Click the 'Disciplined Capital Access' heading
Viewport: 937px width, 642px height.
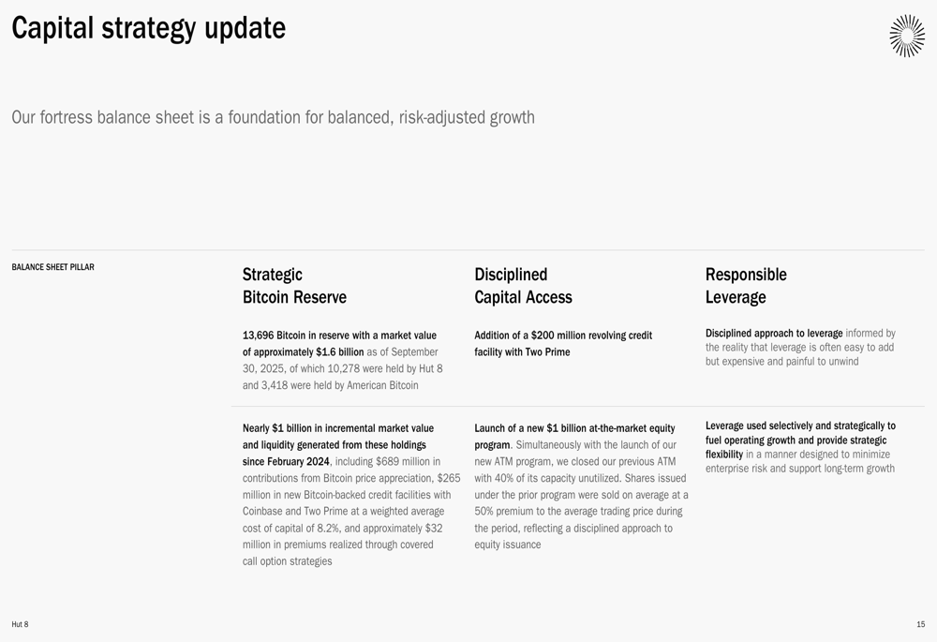(523, 286)
